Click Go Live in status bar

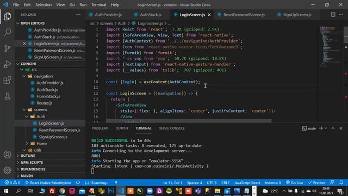point(295,183)
